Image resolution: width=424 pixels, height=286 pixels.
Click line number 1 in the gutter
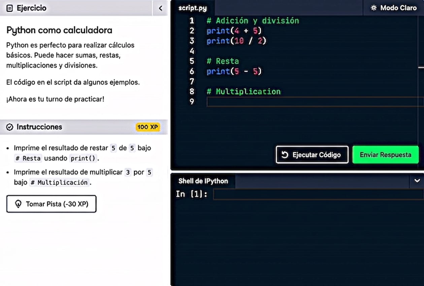pos(192,21)
